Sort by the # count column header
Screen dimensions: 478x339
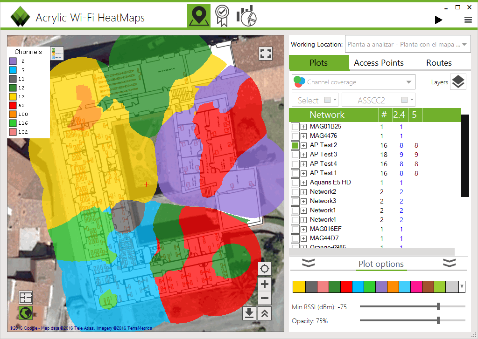click(x=384, y=115)
